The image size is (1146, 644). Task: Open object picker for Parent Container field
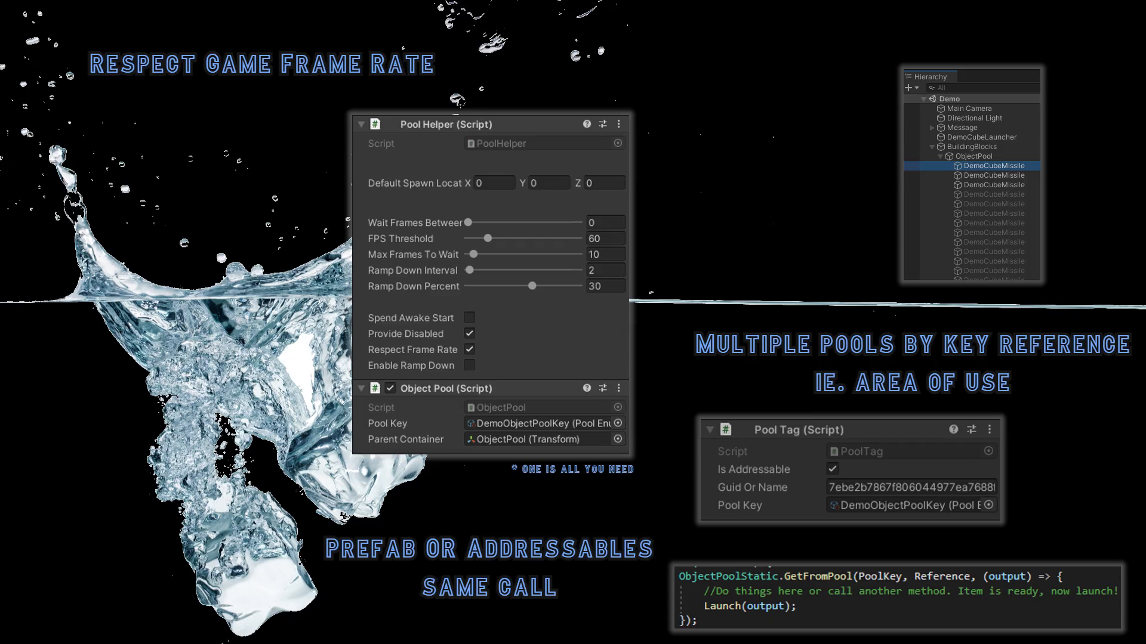point(618,439)
